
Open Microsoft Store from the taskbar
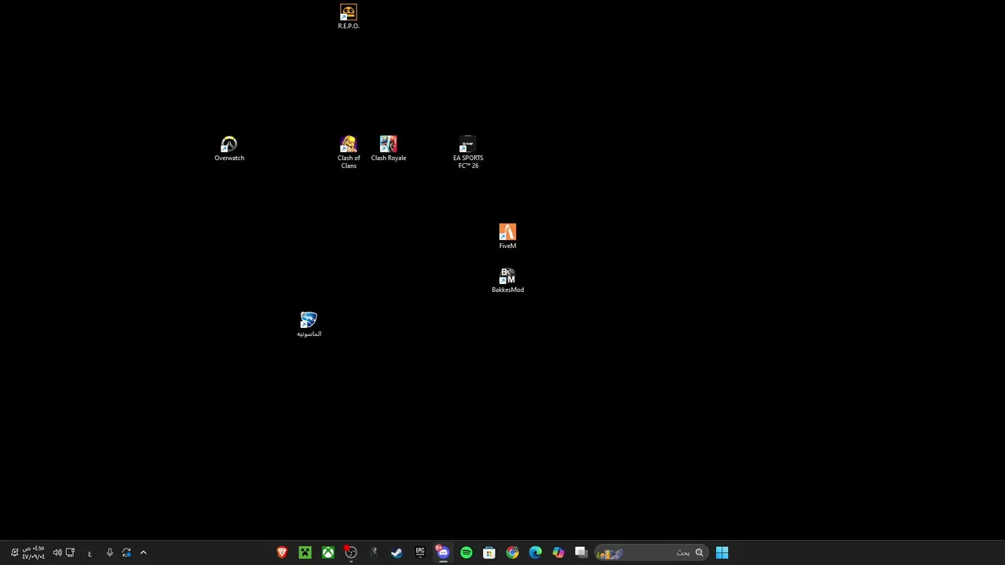tap(489, 552)
